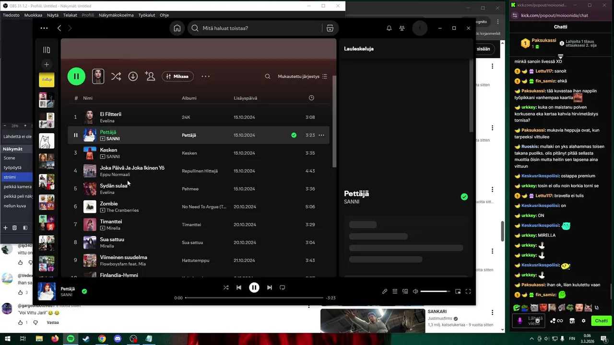
Task: Open the Kick chat shop icon
Action: pyautogui.click(x=572, y=321)
